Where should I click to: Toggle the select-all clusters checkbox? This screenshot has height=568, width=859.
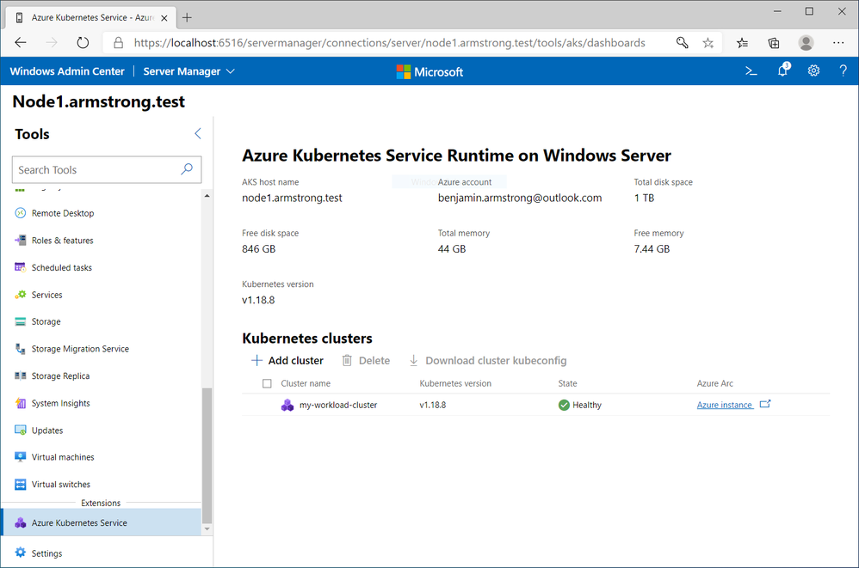(267, 383)
